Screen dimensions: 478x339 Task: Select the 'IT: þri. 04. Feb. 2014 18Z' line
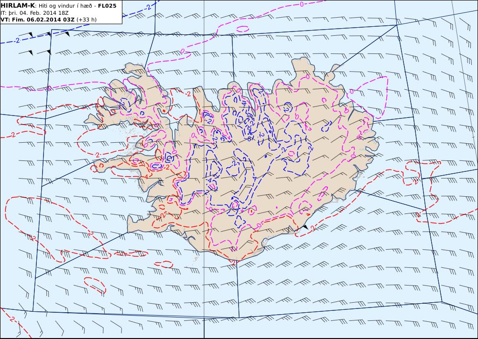pyautogui.click(x=34, y=13)
